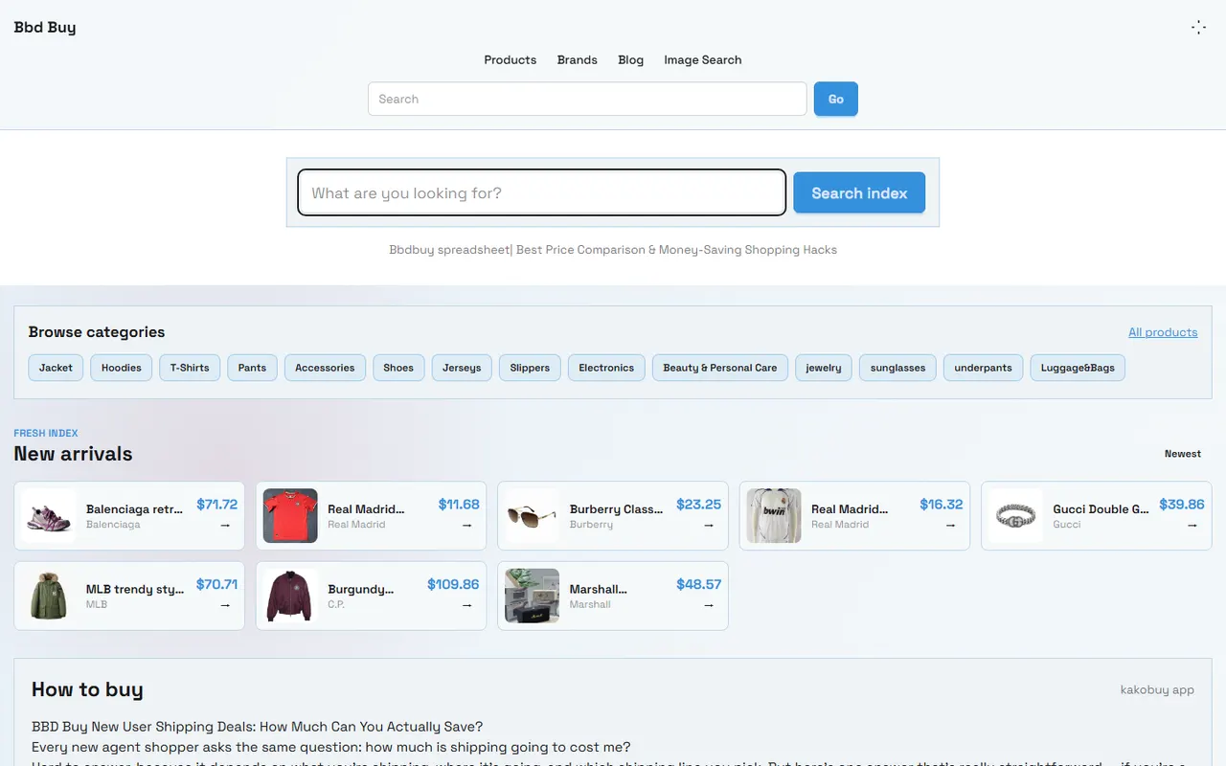Open the Newest sort label

point(1183,454)
